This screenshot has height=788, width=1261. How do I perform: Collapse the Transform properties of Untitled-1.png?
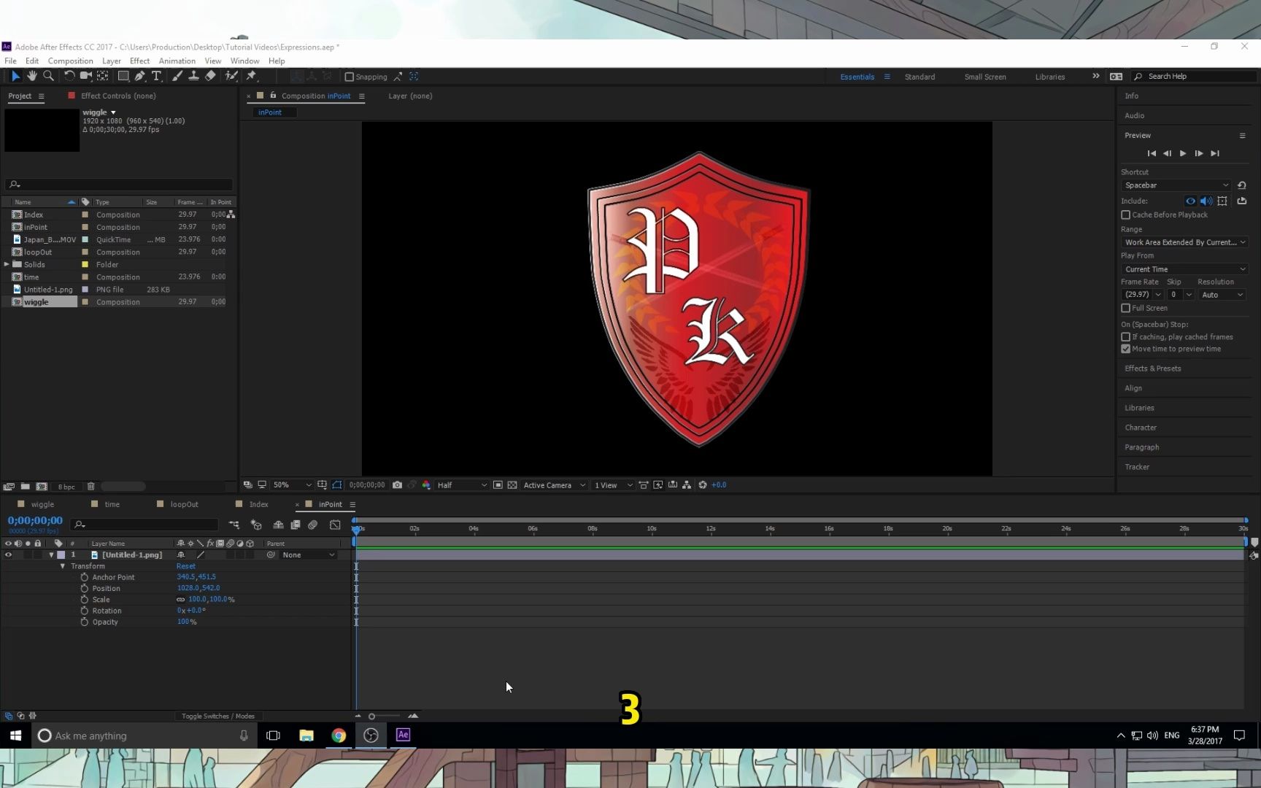(63, 565)
